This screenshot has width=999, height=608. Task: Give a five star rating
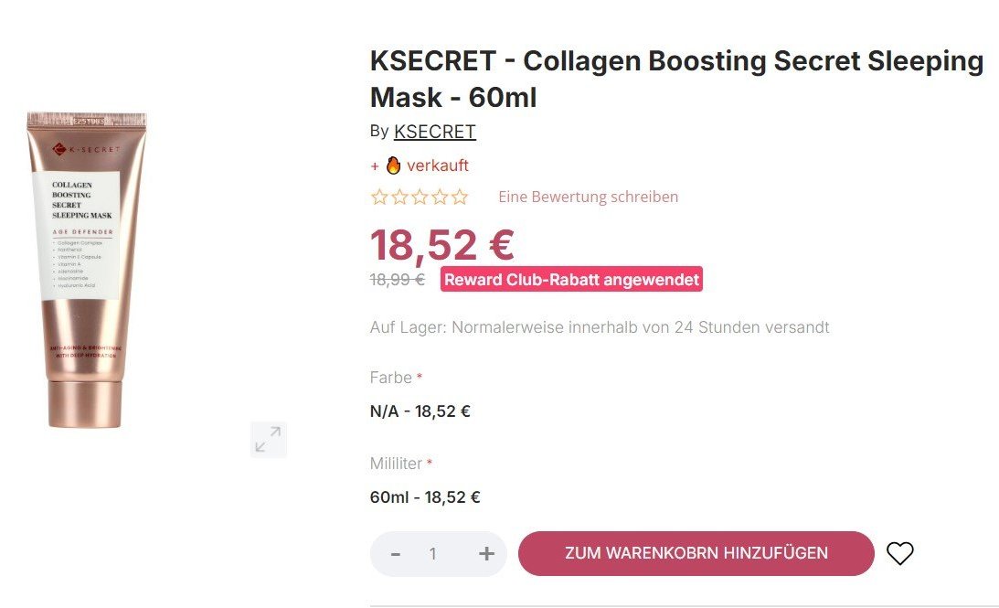pyautogui.click(x=460, y=197)
